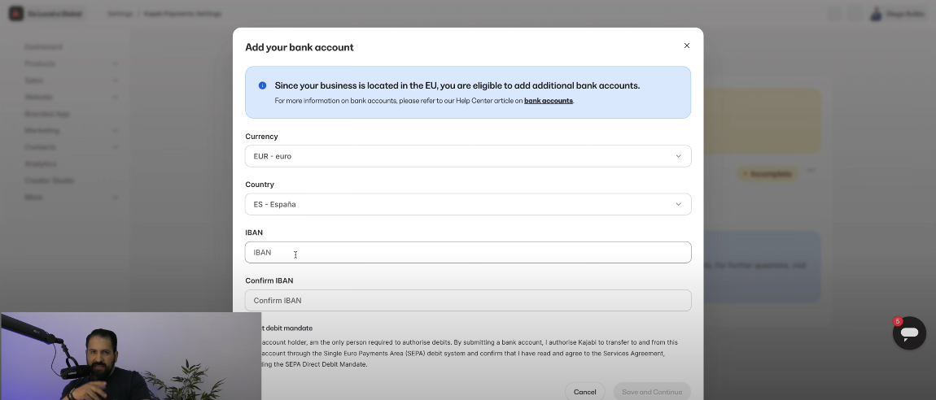
Task: Close the Add your bank account dialog
Action: (686, 46)
